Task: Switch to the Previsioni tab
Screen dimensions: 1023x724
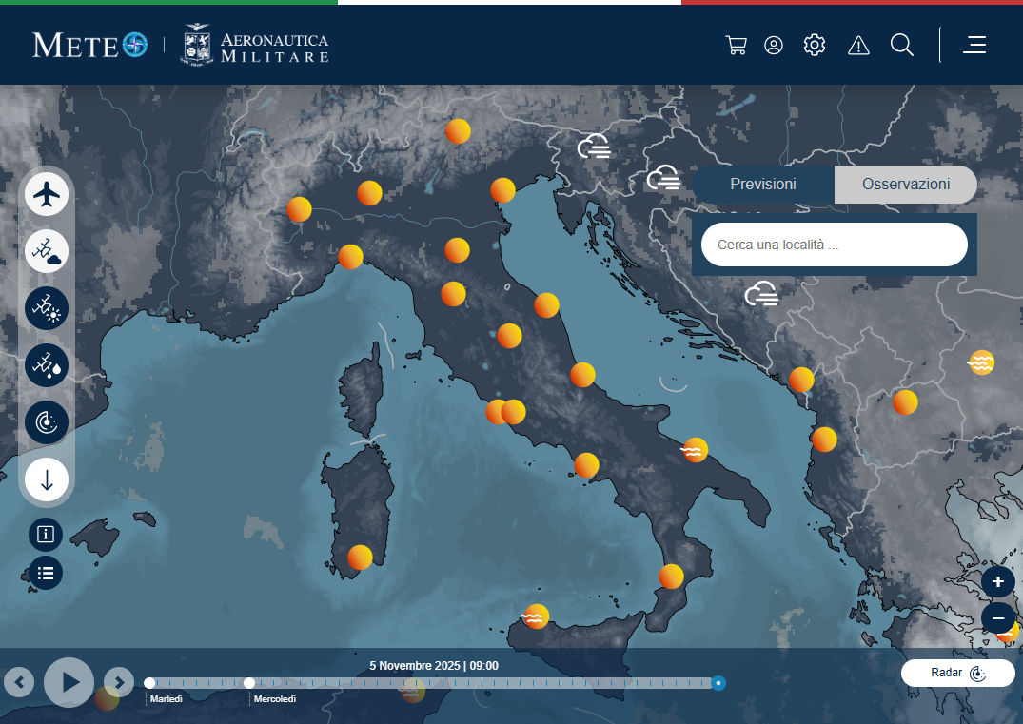Action: click(x=763, y=185)
